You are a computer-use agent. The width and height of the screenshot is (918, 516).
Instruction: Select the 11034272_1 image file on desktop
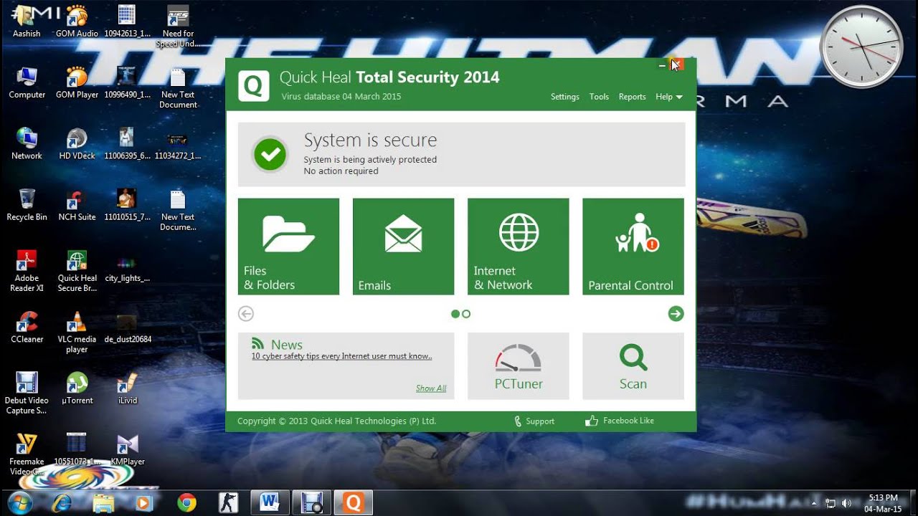point(178,143)
